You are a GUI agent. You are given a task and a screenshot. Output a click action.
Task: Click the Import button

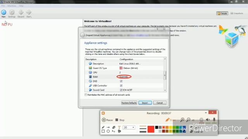pyautogui.click(x=145, y=103)
